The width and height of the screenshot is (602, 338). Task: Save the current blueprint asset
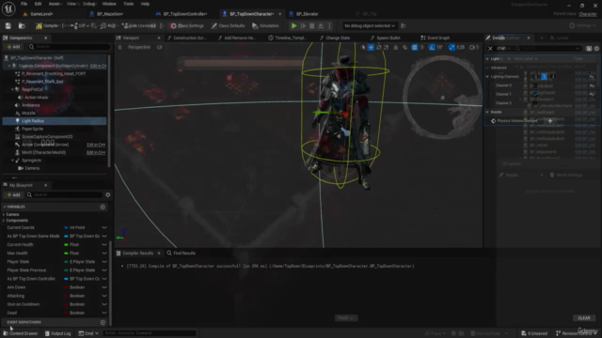[x=8, y=25]
